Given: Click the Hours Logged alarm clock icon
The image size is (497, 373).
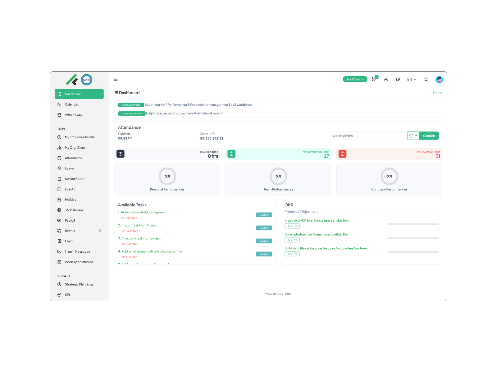Looking at the screenshot, I should point(121,154).
